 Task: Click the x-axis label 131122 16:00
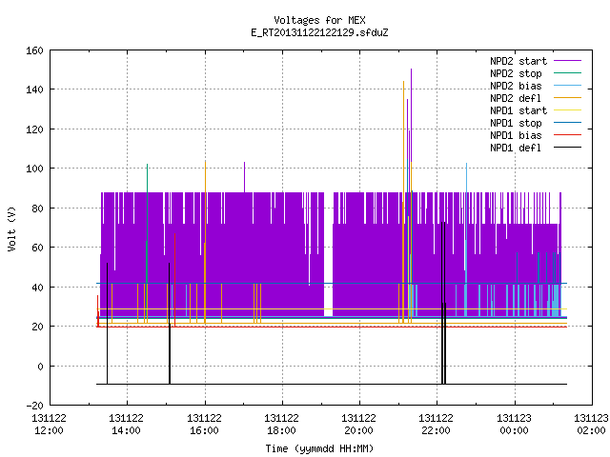click(204, 425)
